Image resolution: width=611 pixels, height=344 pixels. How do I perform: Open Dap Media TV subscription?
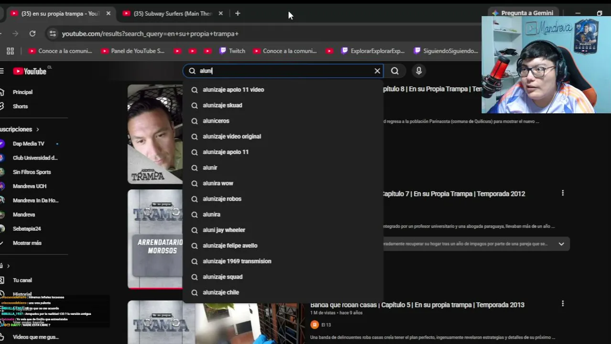point(28,143)
